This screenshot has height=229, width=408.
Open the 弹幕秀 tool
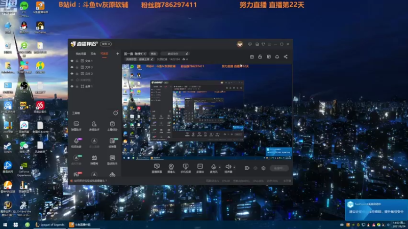coord(94,160)
